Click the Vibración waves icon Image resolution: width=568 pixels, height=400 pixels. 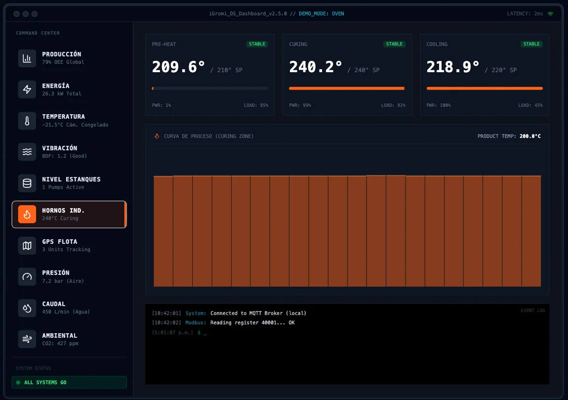(27, 152)
